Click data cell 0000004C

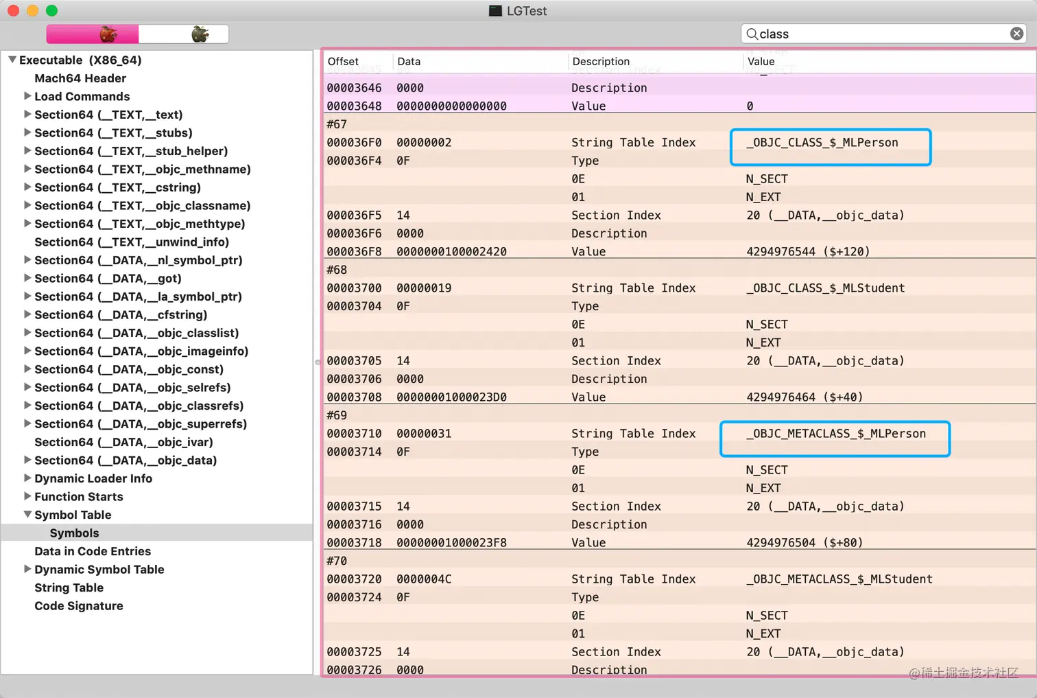[x=424, y=579]
